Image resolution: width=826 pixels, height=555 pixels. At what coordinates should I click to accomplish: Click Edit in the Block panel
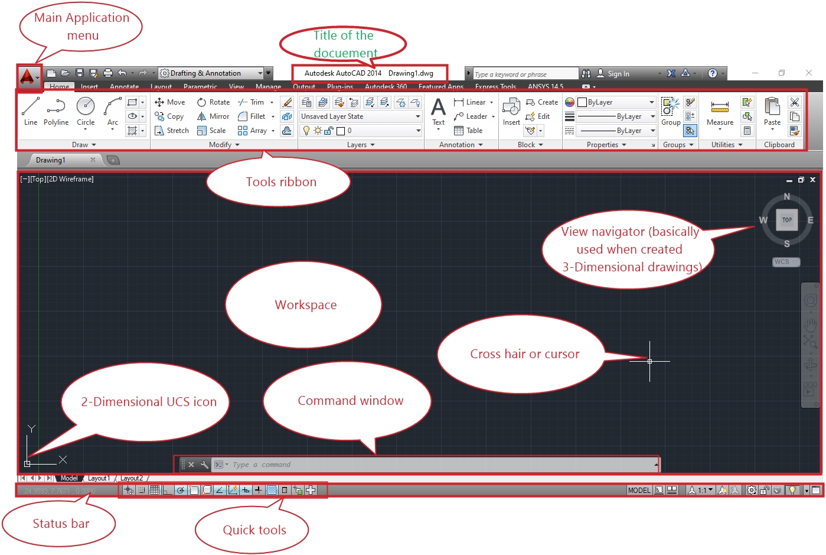click(538, 116)
